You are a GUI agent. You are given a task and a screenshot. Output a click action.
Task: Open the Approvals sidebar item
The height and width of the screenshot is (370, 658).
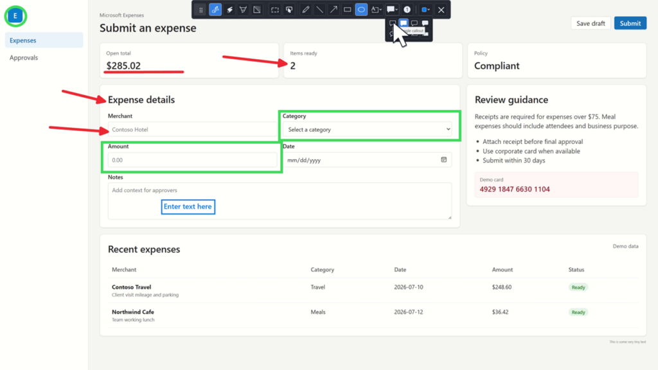(x=44, y=57)
